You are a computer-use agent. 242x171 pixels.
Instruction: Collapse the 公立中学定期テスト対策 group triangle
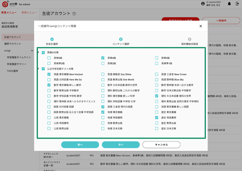pyautogui.click(x=38, y=69)
